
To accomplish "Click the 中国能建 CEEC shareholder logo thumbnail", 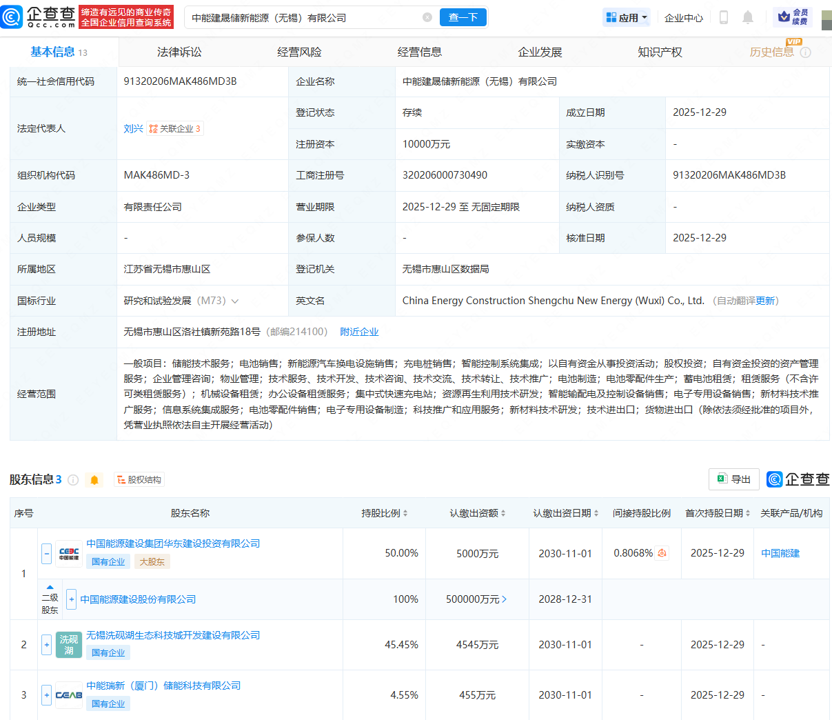I will pos(68,552).
